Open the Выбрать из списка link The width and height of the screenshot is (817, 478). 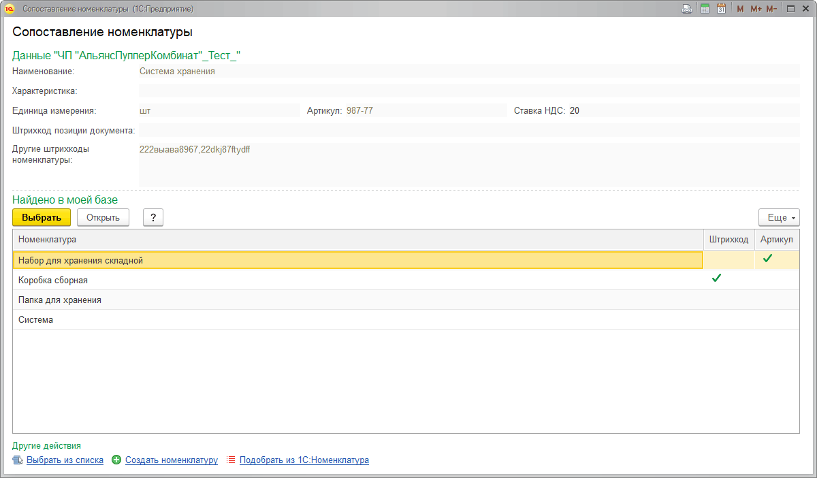click(65, 460)
